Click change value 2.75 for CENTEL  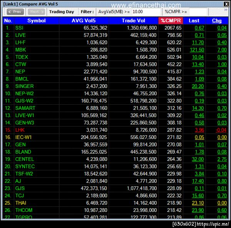pos(222,159)
